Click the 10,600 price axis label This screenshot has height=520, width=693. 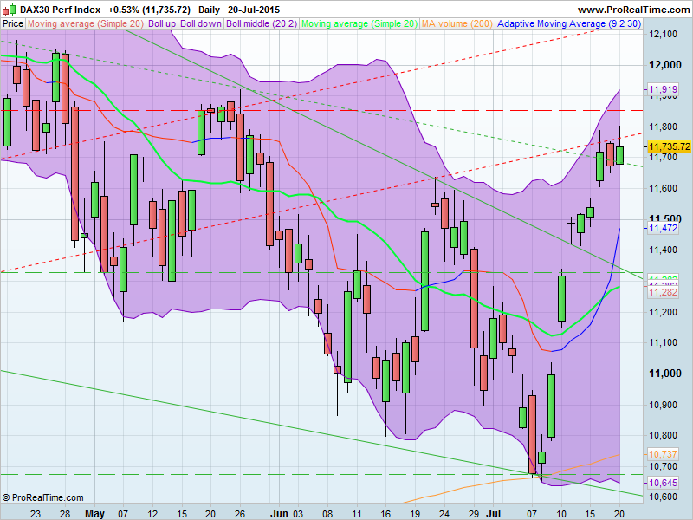click(663, 497)
